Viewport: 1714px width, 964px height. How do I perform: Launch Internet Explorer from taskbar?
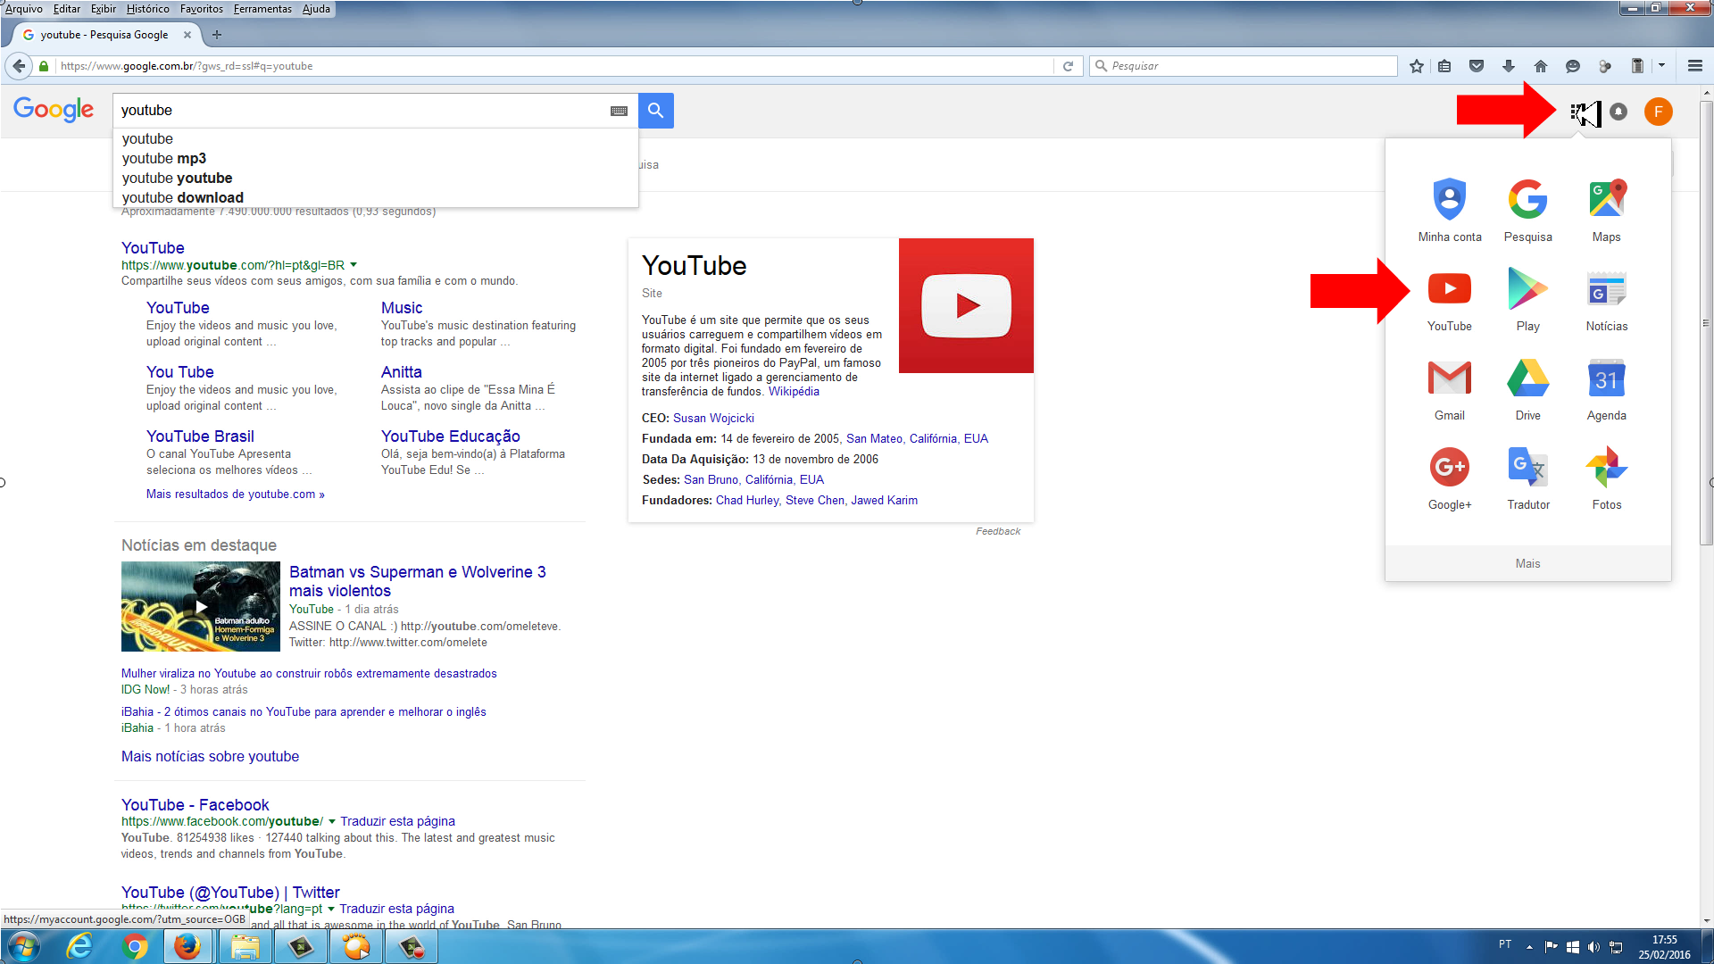[x=79, y=946]
